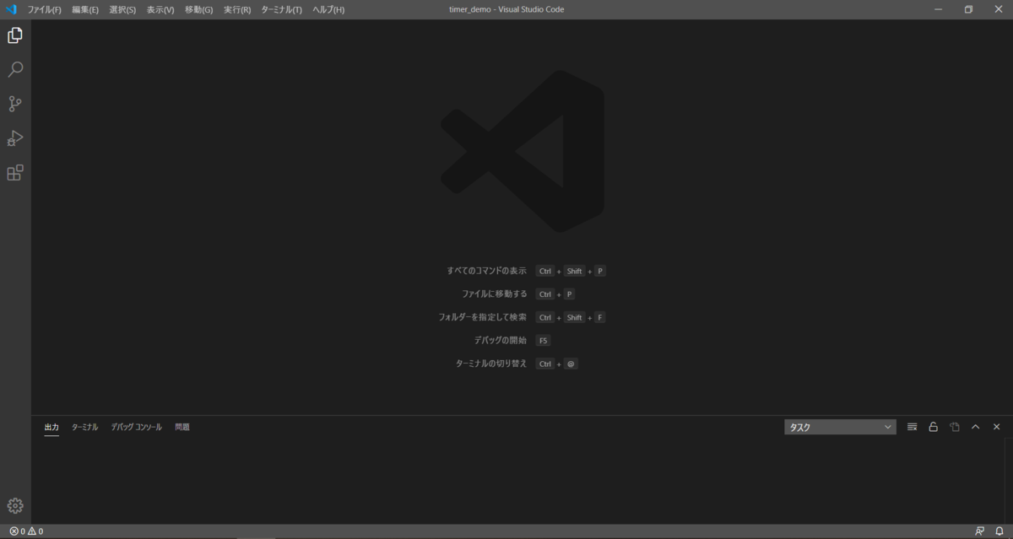Switch to the 問題 panel tab
The width and height of the screenshot is (1013, 539).
pyautogui.click(x=182, y=427)
